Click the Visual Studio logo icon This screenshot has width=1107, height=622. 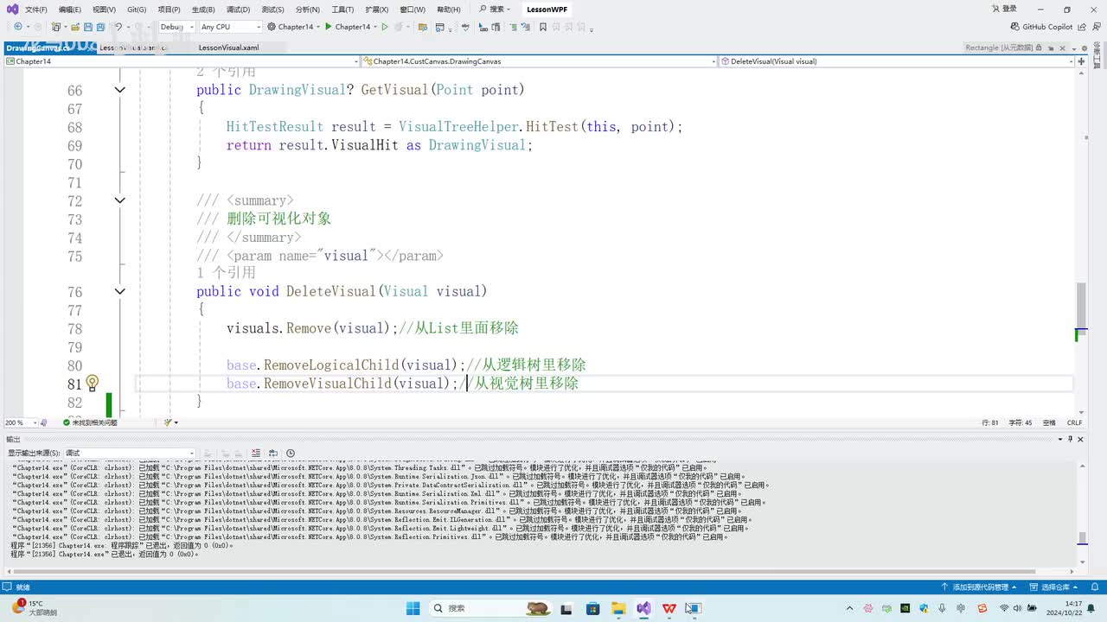pos(12,10)
